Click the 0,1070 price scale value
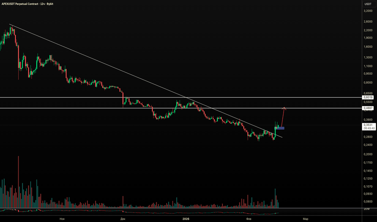377x222 pixels. 368,186
